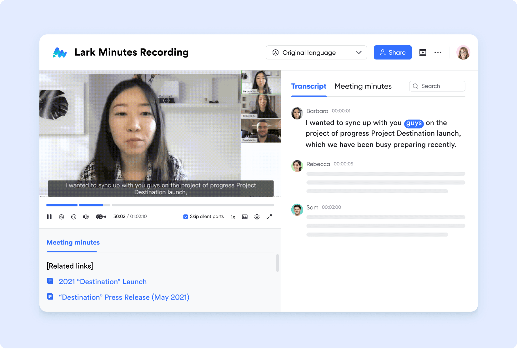Open the three-dot more options menu
The image size is (517, 349).
coord(438,53)
